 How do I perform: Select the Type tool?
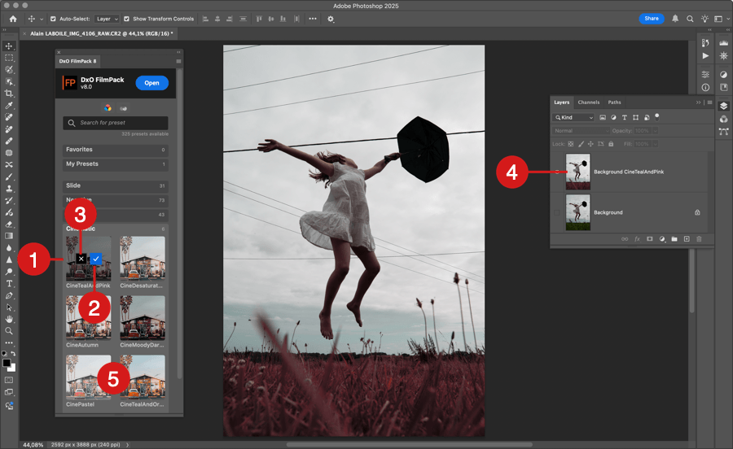pos(9,283)
